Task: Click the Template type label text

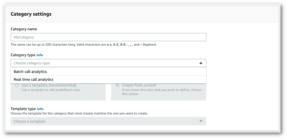Action: click(x=23, y=109)
